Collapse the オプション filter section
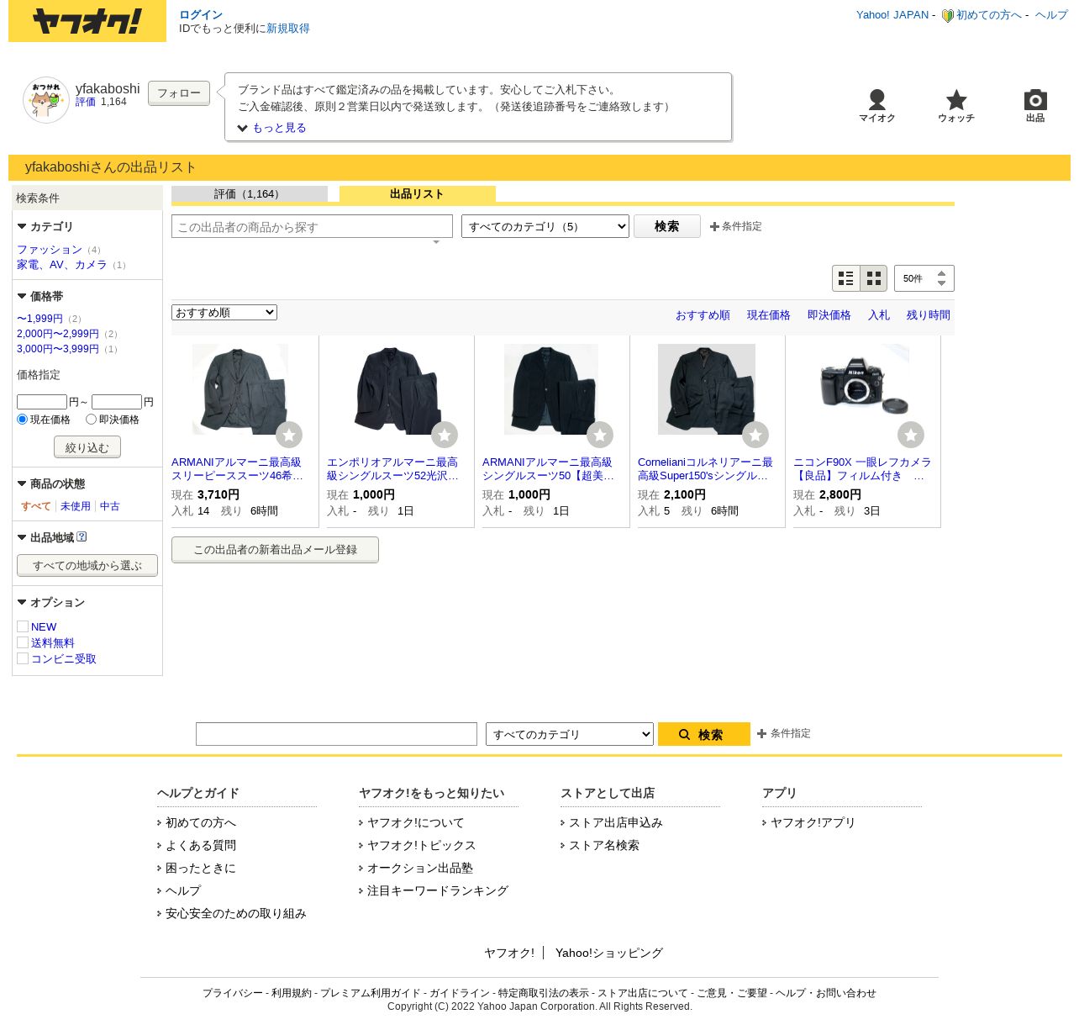 click(x=51, y=603)
